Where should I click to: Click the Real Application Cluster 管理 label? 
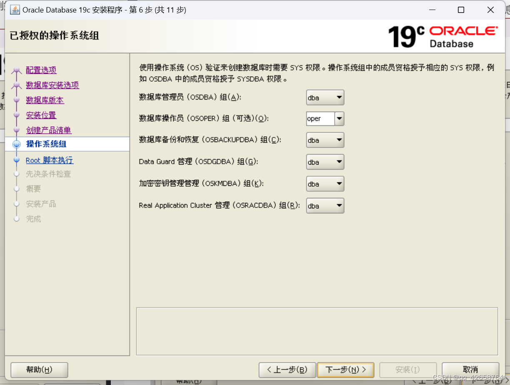click(220, 205)
